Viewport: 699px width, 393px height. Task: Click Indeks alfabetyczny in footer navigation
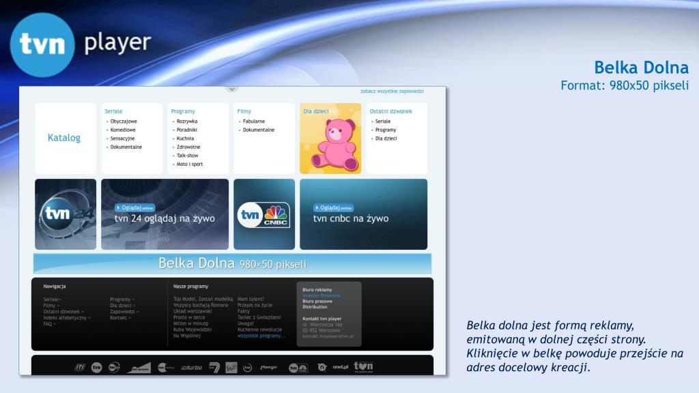(x=65, y=318)
